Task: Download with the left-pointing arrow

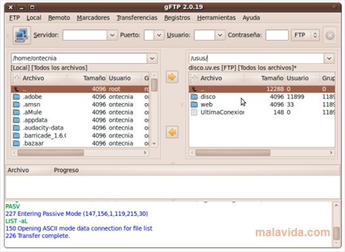Action: [x=172, y=132]
